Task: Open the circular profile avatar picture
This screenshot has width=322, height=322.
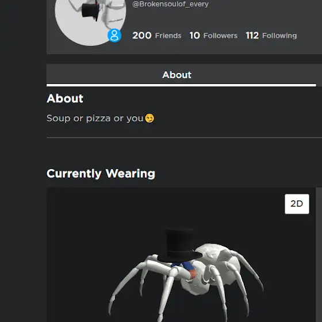Action: (90, 20)
